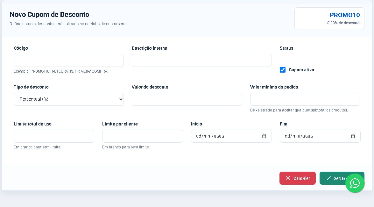Viewport: 374px width, 207px height.
Task: Focus the Limite total de uso field
Action: [x=54, y=136]
